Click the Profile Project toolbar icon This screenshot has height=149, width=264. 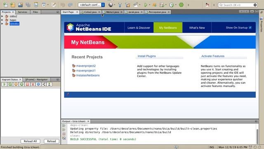[172, 5]
